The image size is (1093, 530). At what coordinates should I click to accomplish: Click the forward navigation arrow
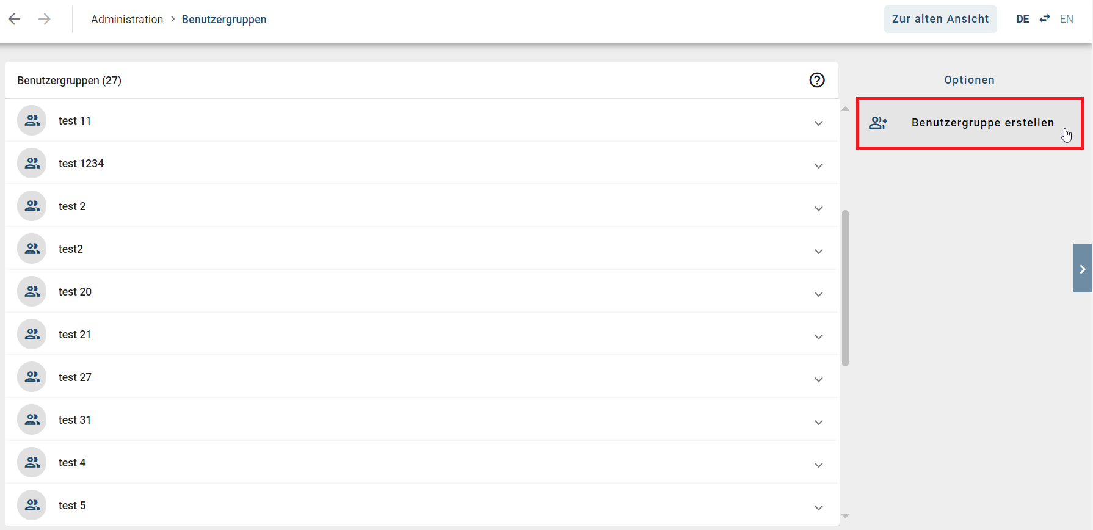44,19
